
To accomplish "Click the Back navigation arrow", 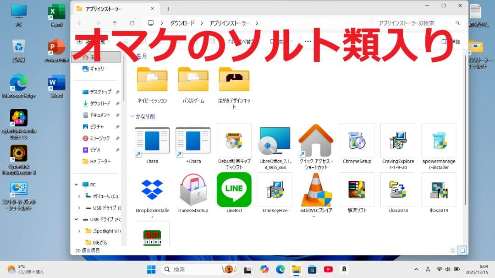I will [x=80, y=23].
